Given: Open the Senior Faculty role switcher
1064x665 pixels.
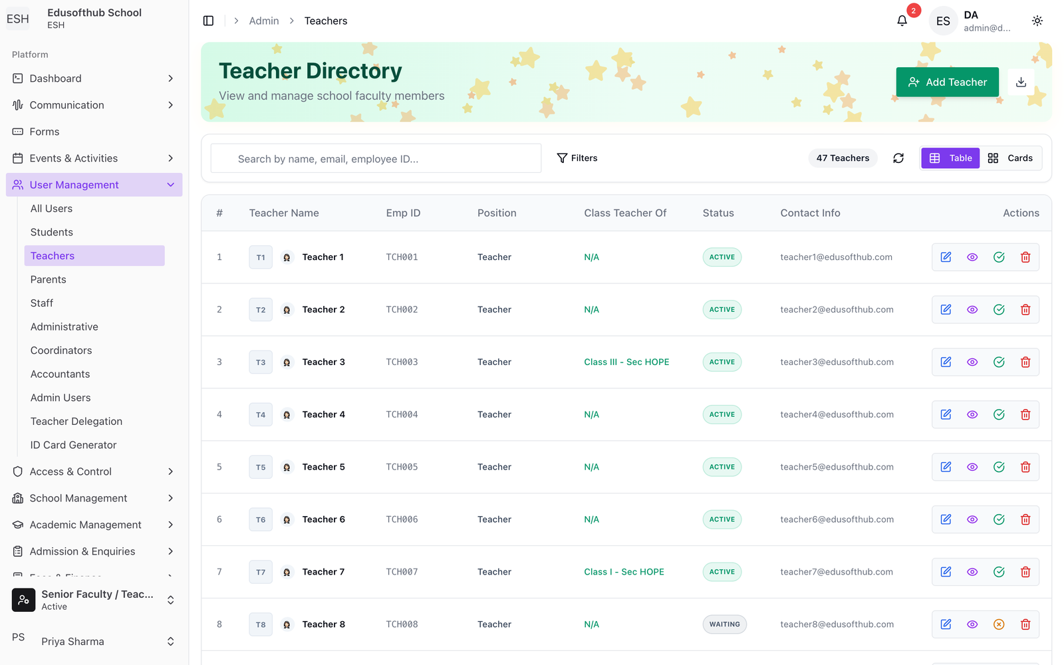Looking at the screenshot, I should tap(94, 600).
